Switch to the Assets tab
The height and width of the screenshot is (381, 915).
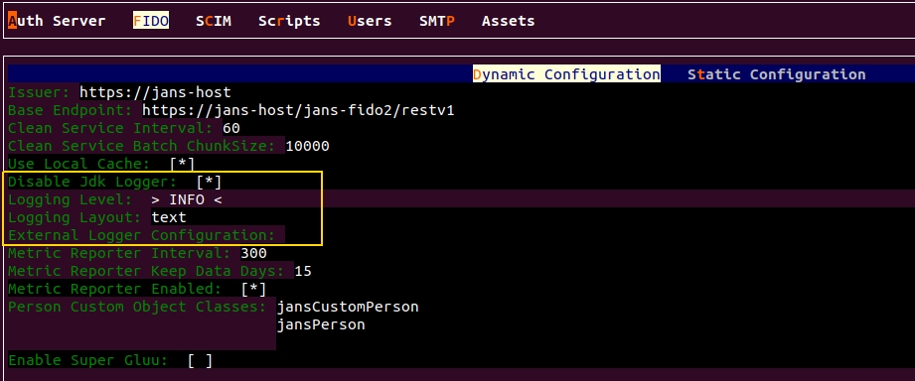pyautogui.click(x=509, y=21)
